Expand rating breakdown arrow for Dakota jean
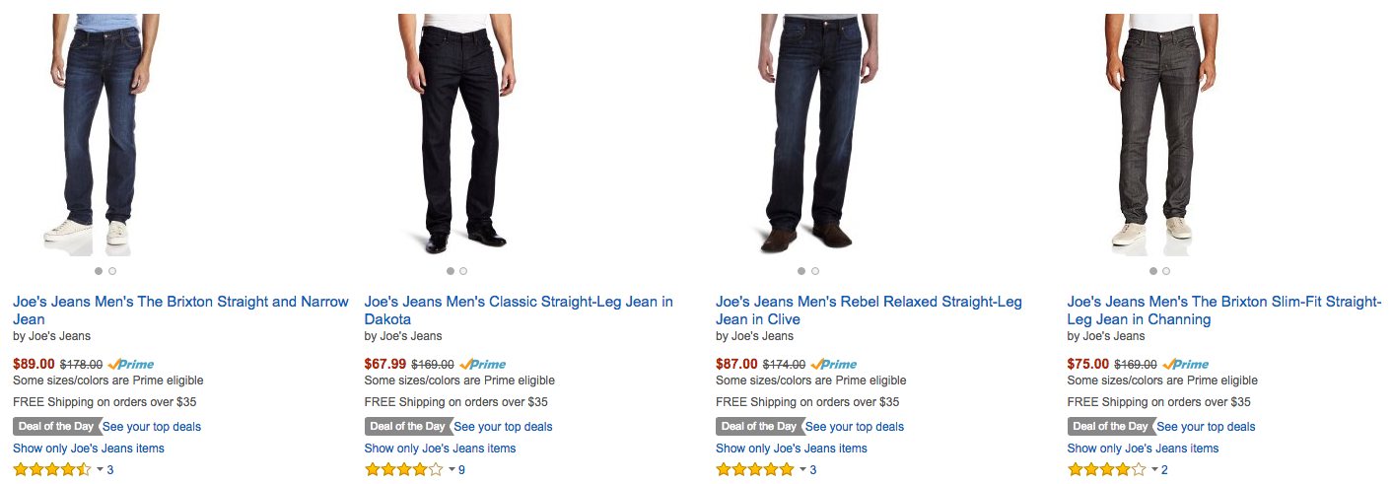1392x484 pixels. 451,470
